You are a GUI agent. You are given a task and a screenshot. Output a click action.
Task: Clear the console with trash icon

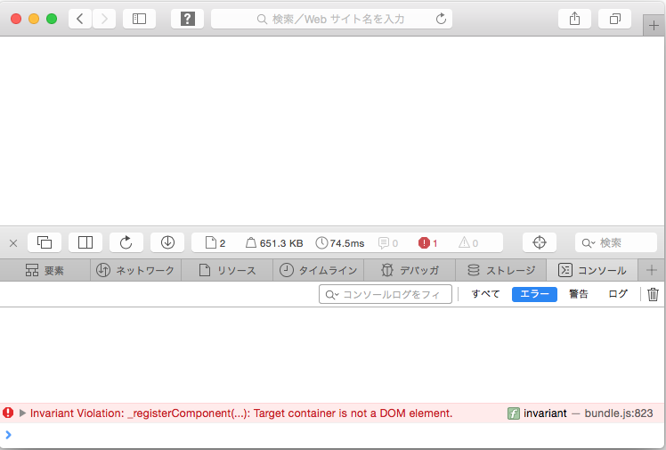653,294
